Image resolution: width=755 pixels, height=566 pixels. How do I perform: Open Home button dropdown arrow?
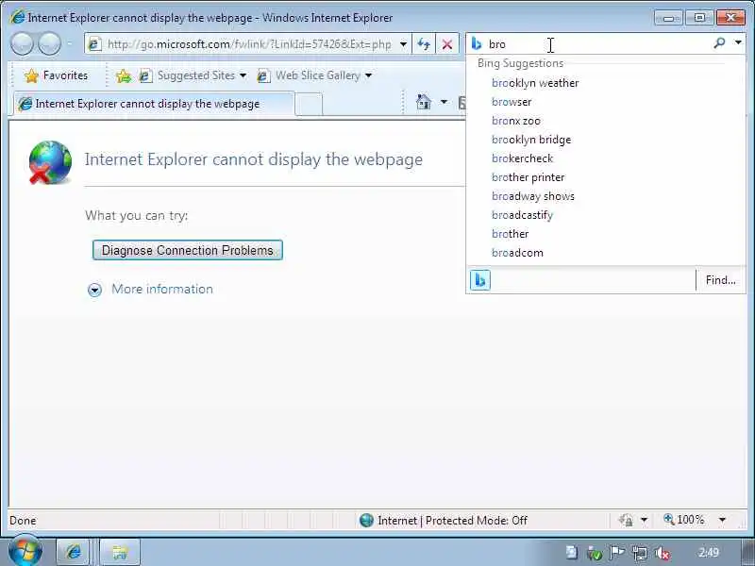coord(444,102)
